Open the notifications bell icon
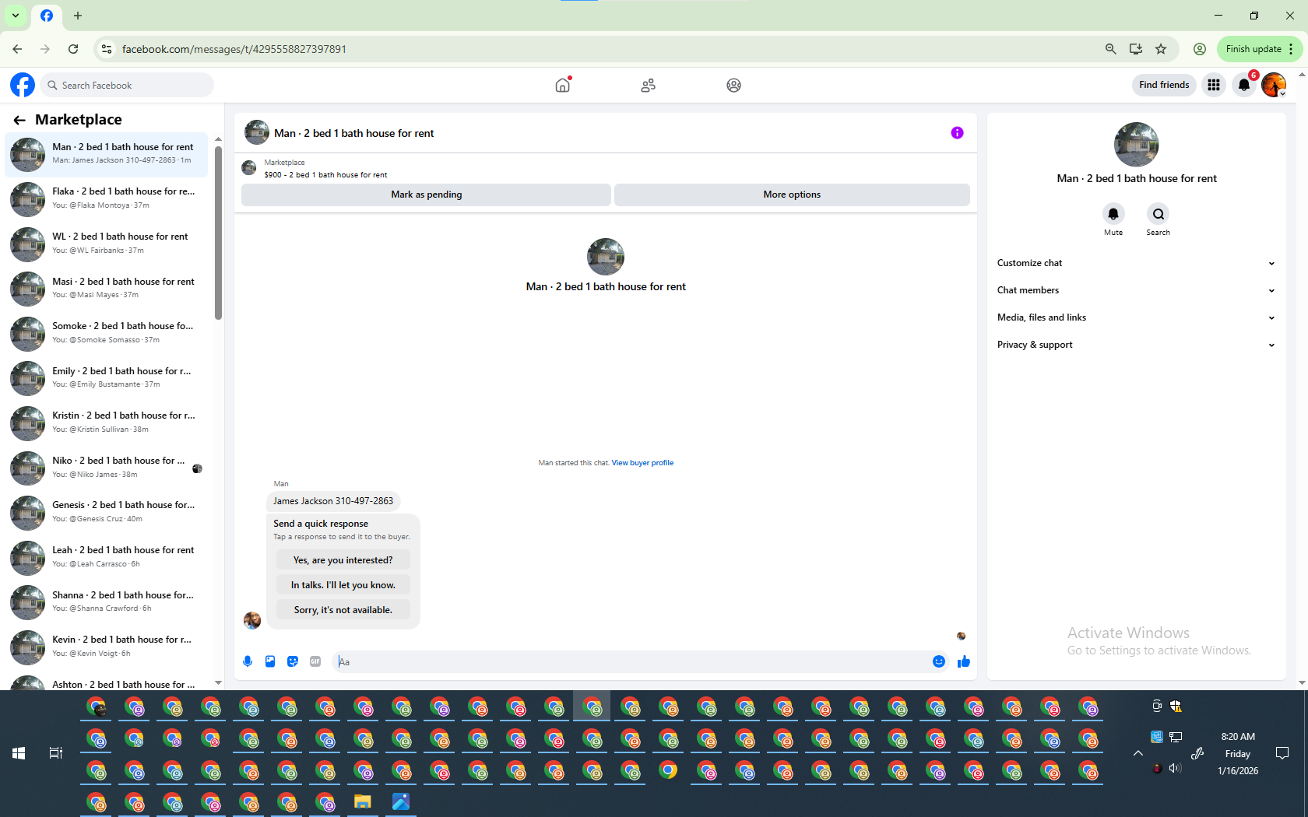 (x=1244, y=85)
